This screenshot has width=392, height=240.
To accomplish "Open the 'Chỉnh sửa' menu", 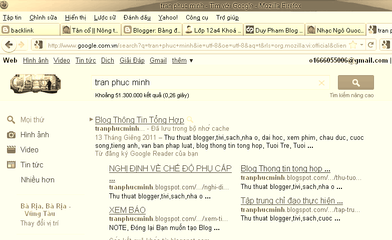I will coord(43,17).
